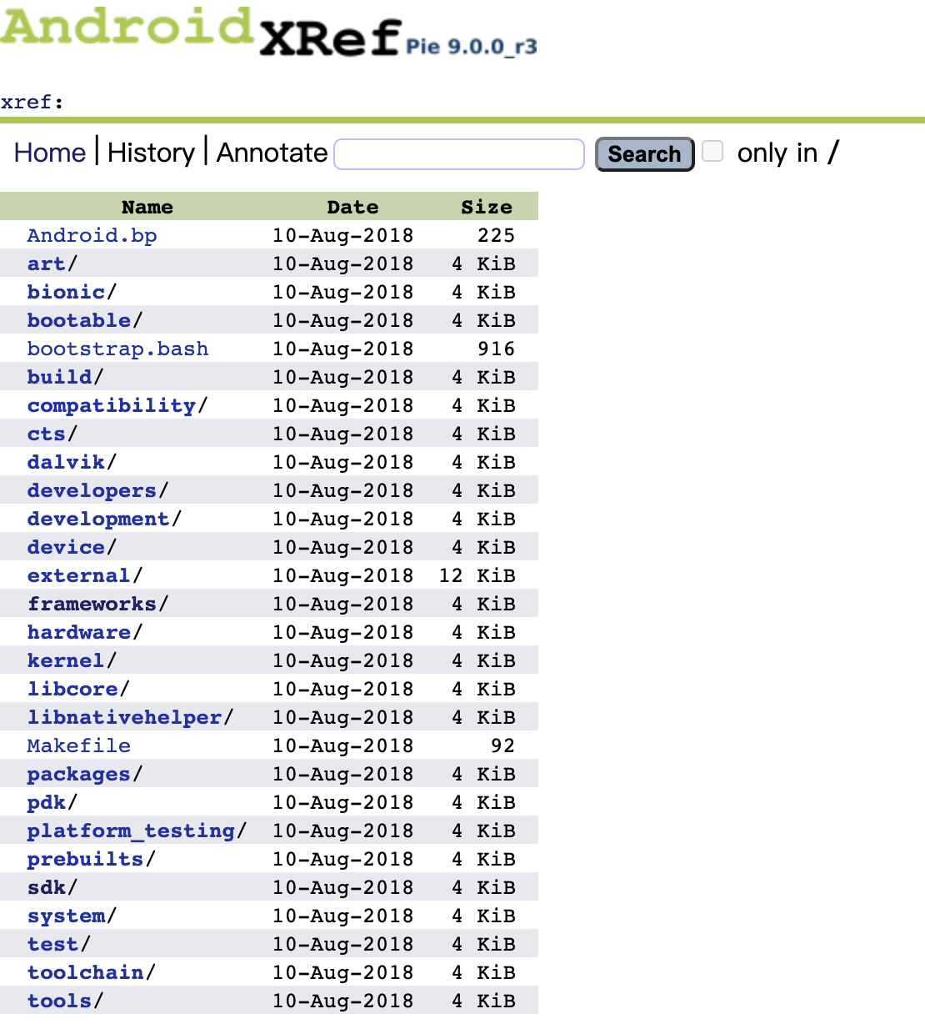Open the History view
925x1034 pixels.
coord(151,153)
